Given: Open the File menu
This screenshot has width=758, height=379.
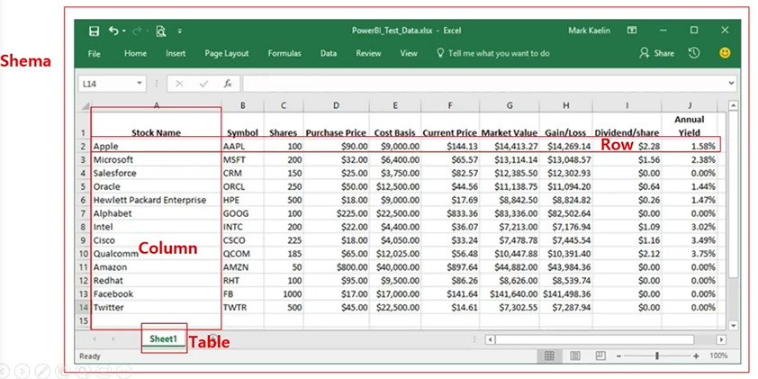Looking at the screenshot, I should (95, 54).
